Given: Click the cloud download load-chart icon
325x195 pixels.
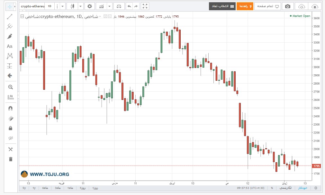Looking at the screenshot, I should (x=301, y=6).
